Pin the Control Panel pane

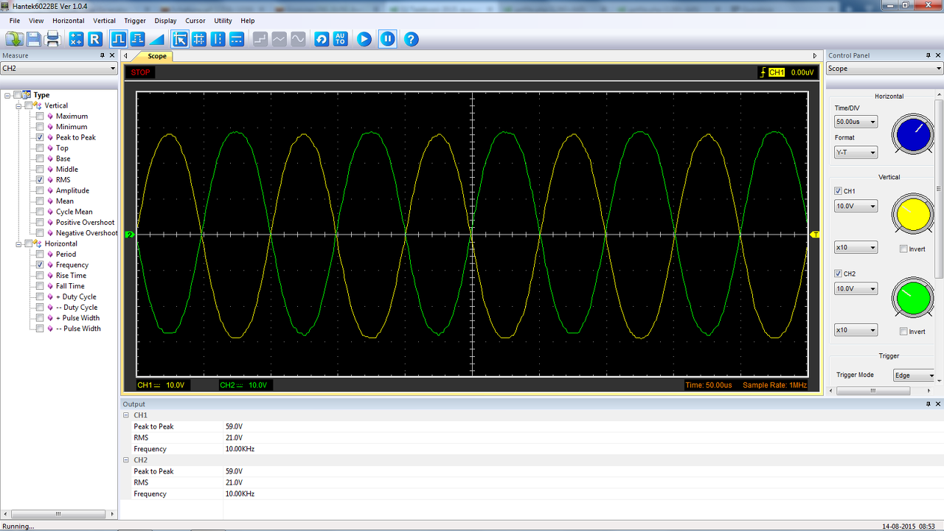(x=929, y=55)
